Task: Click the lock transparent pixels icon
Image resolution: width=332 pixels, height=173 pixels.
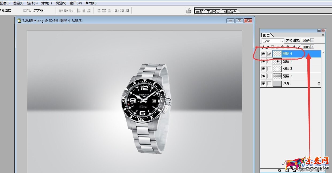Action: click(272, 47)
